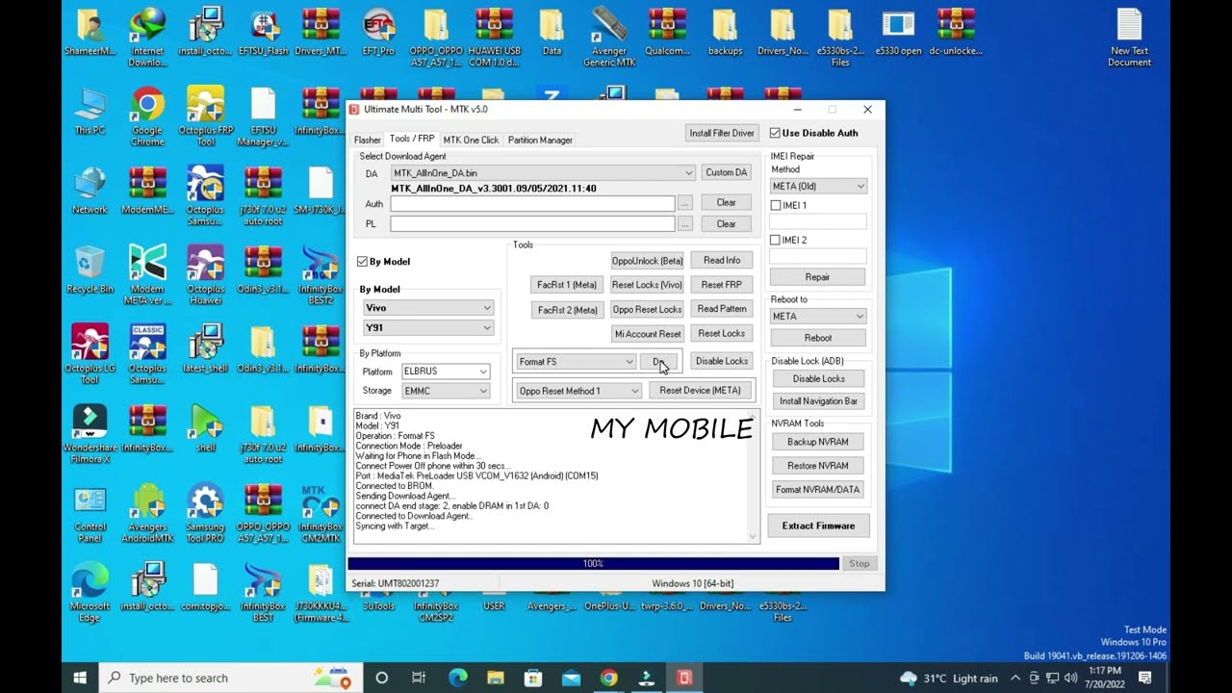Open EFT_Pro desktop icon
1232x693 pixels.
(378, 32)
